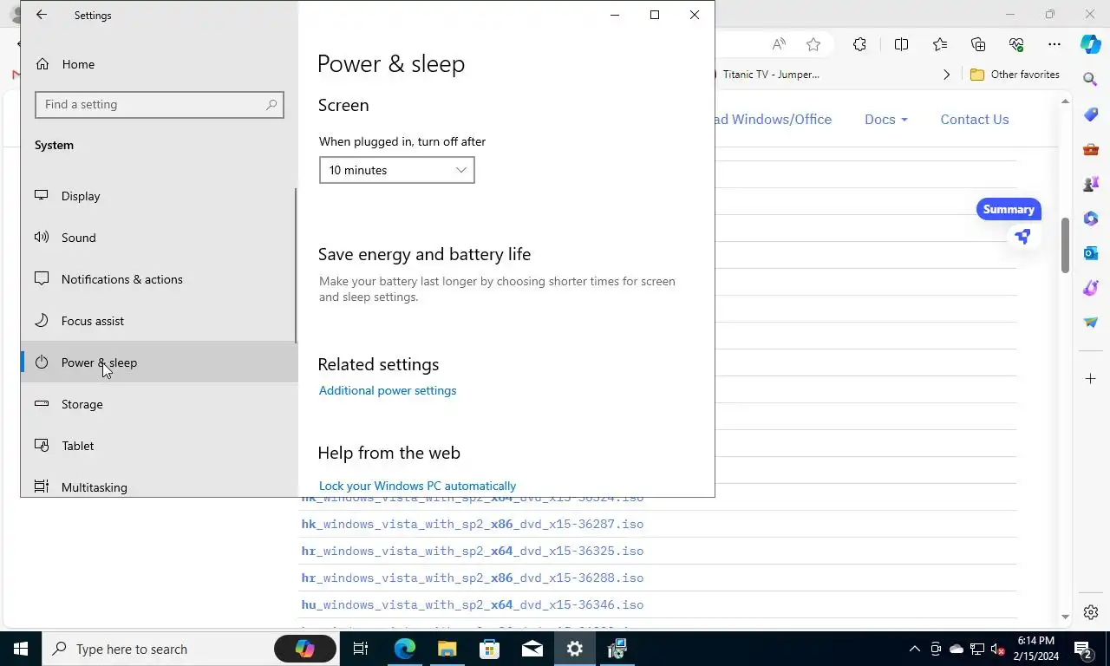Open the Edge Extensions puzzle icon
Image resolution: width=1110 pixels, height=666 pixels.
pos(859,44)
